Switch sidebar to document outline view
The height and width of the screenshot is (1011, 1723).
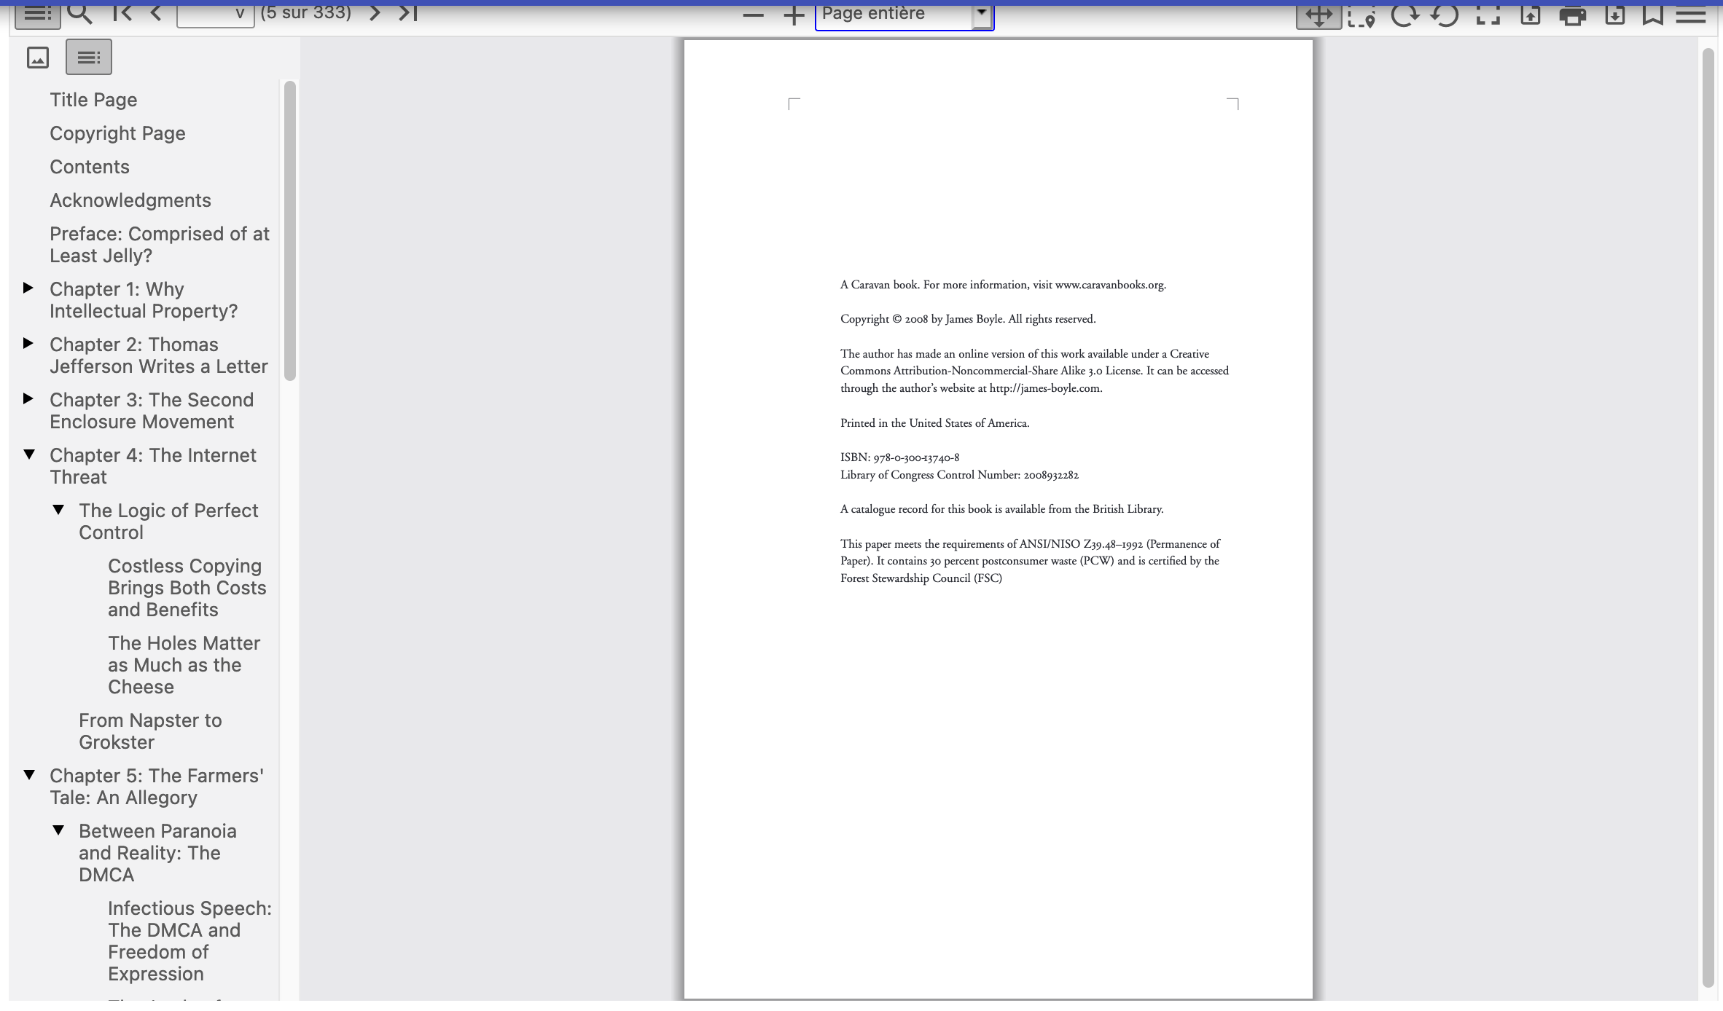point(88,57)
